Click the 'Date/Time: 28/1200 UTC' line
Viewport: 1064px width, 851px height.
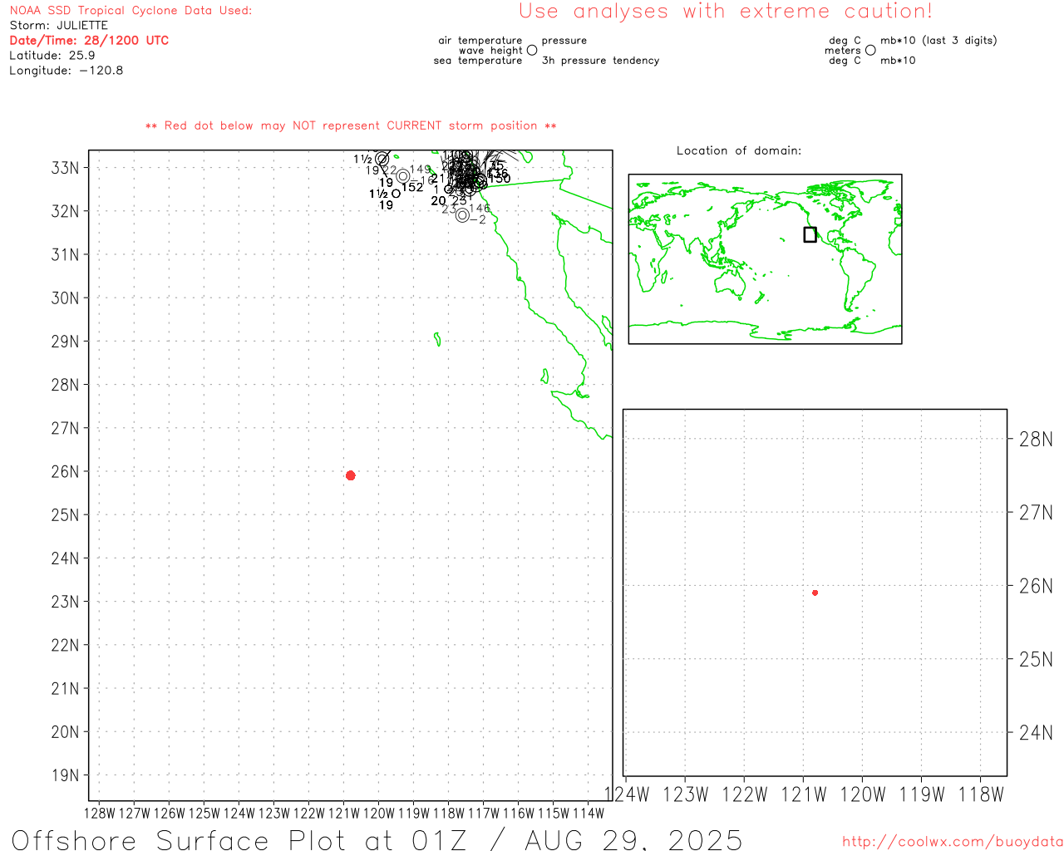pos(89,41)
